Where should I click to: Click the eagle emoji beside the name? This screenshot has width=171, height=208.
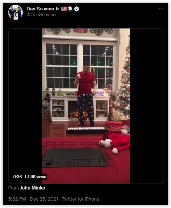coord(70,9)
